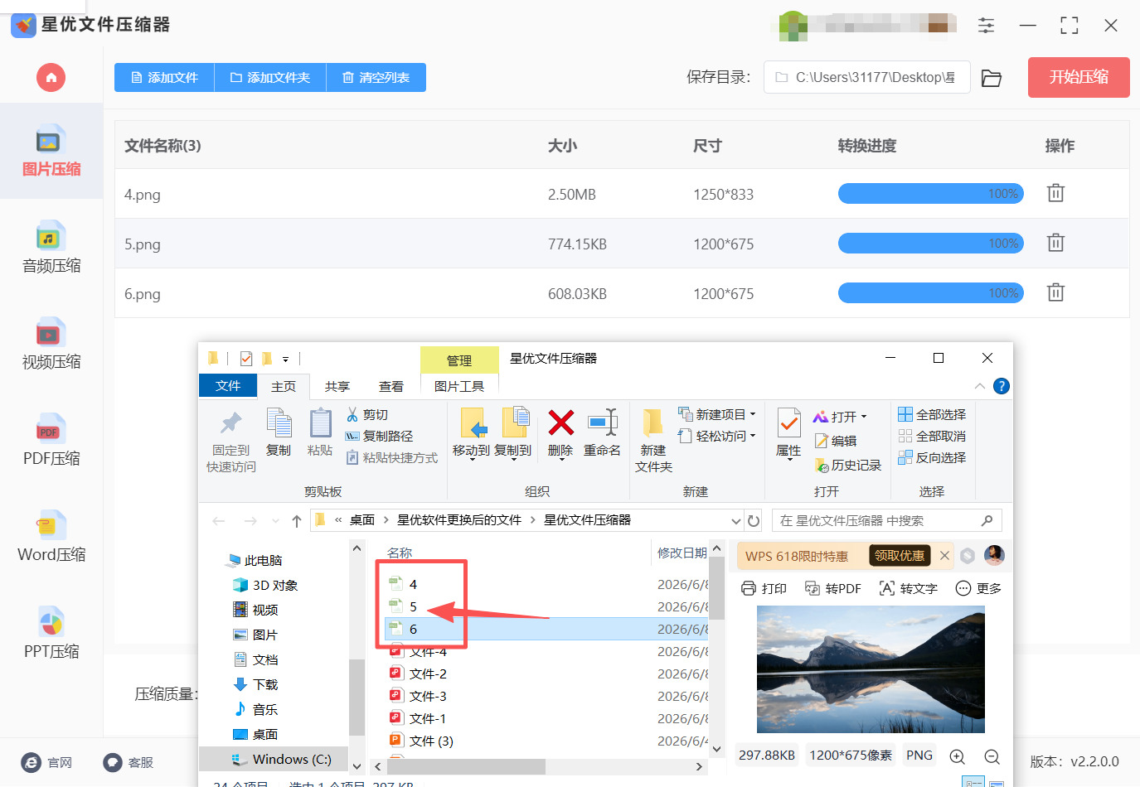The height and width of the screenshot is (787, 1140).
Task: Open Explorer help icon
Action: tap(1002, 386)
